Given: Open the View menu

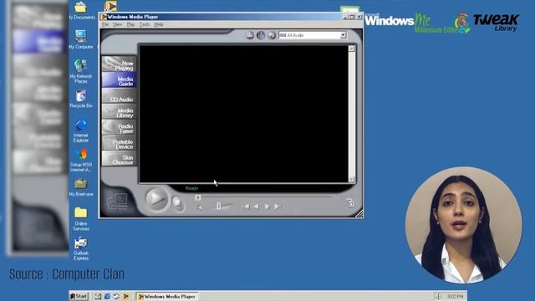Looking at the screenshot, I should pyautogui.click(x=117, y=24).
